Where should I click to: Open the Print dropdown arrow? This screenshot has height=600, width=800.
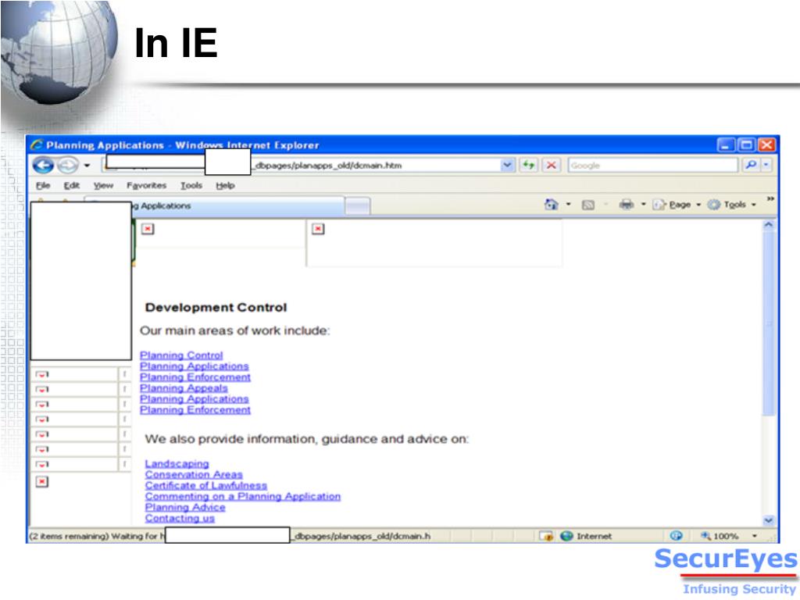(x=644, y=205)
